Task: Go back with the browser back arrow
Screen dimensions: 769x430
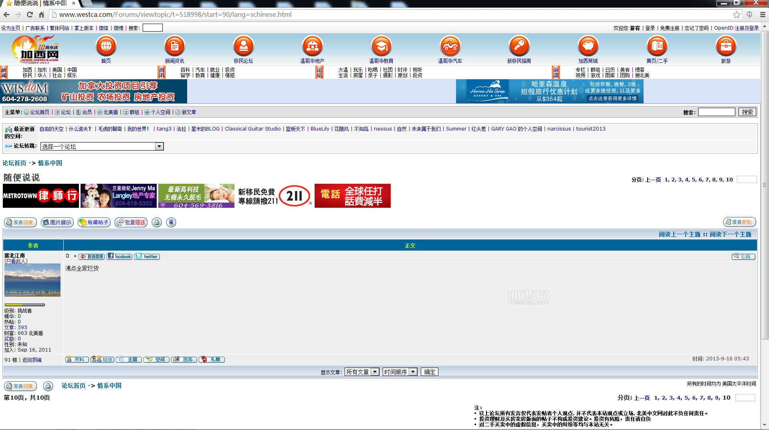Action: click(x=7, y=14)
